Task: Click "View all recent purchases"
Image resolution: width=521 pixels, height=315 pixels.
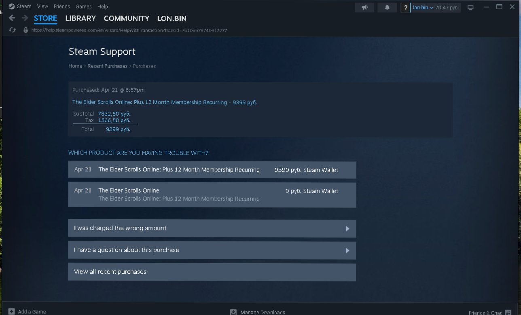Action: (212, 272)
